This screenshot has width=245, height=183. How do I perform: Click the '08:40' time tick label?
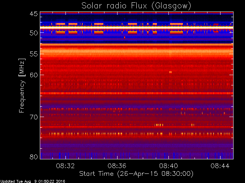point(168,166)
